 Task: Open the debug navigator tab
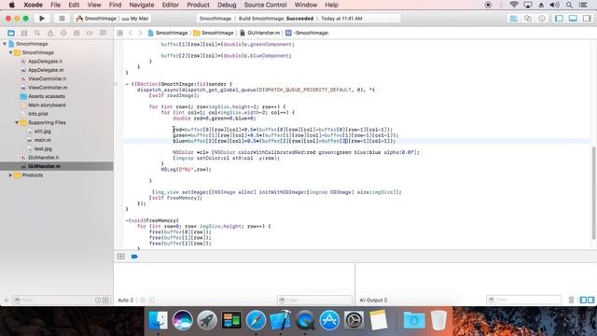[x=76, y=34]
